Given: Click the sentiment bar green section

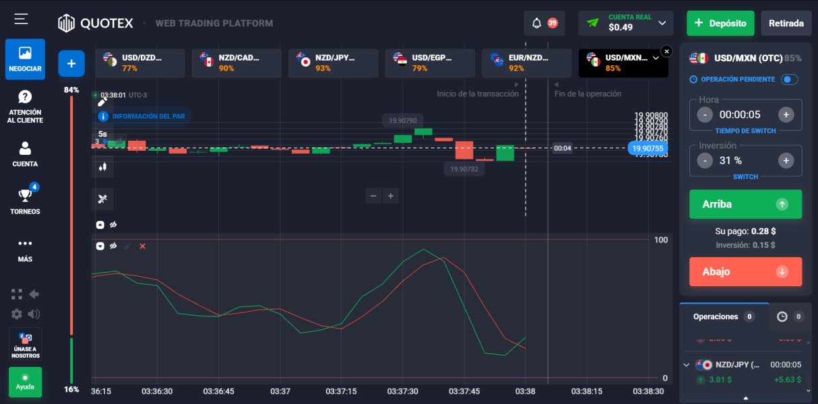Looking at the screenshot, I should 71,360.
